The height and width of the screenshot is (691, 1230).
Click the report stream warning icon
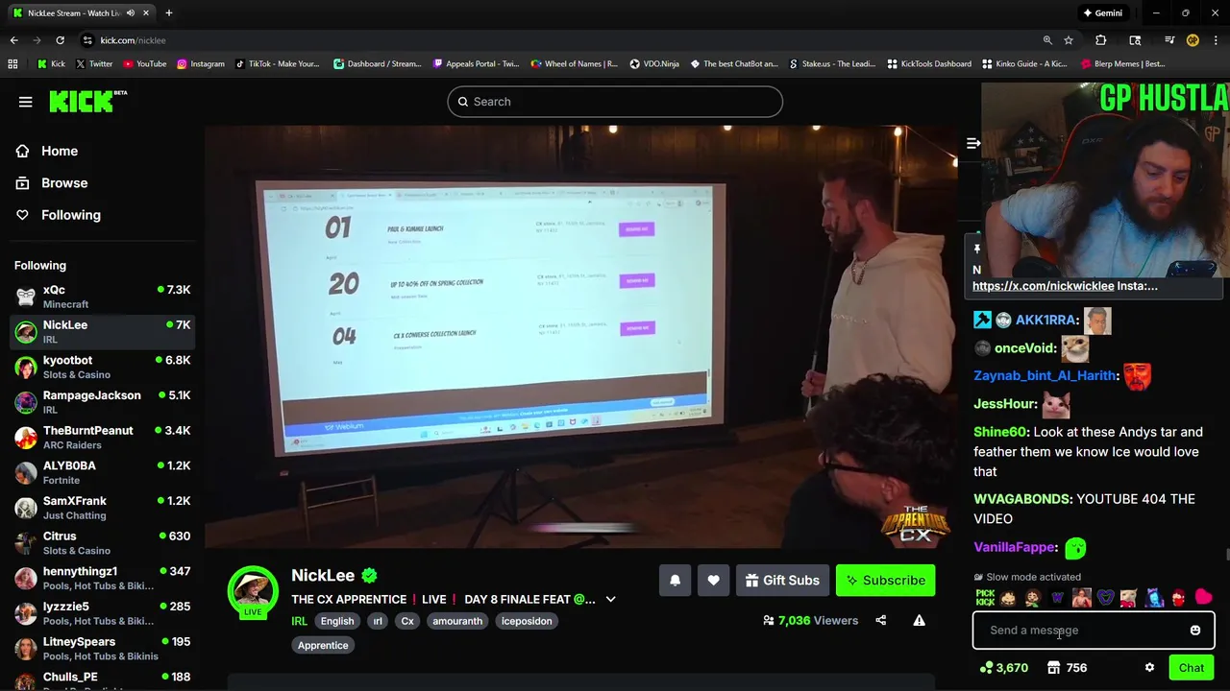pos(919,620)
